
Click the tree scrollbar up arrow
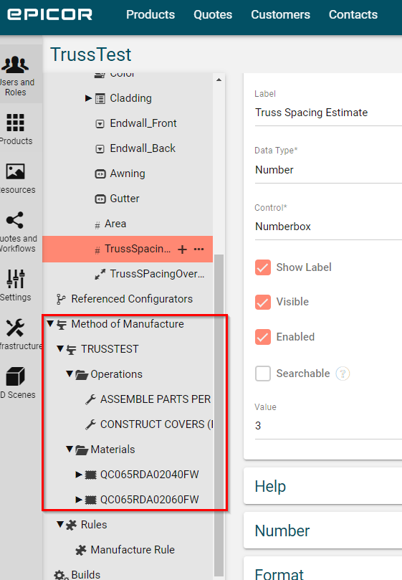click(219, 80)
